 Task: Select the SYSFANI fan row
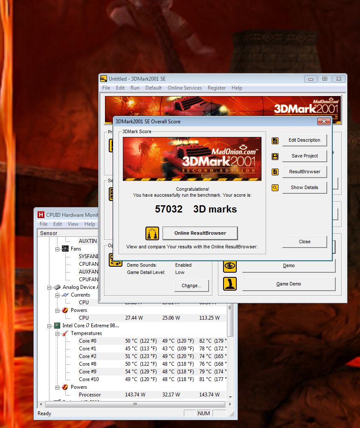click(88, 256)
